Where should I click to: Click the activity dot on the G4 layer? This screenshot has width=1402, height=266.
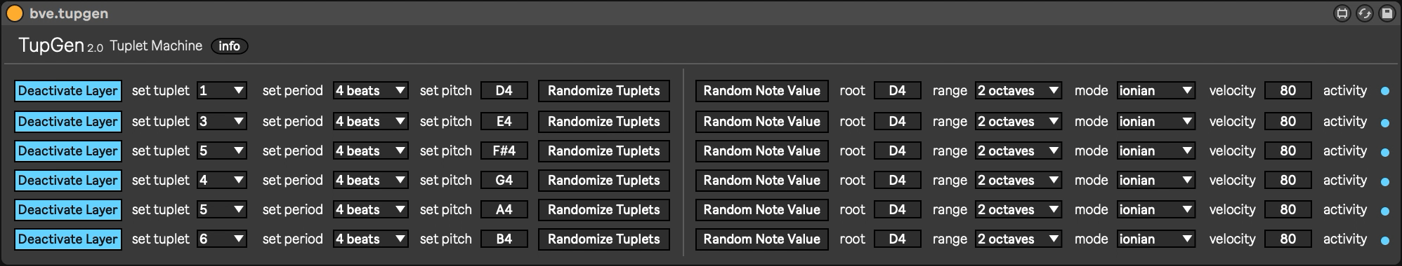coord(1384,181)
